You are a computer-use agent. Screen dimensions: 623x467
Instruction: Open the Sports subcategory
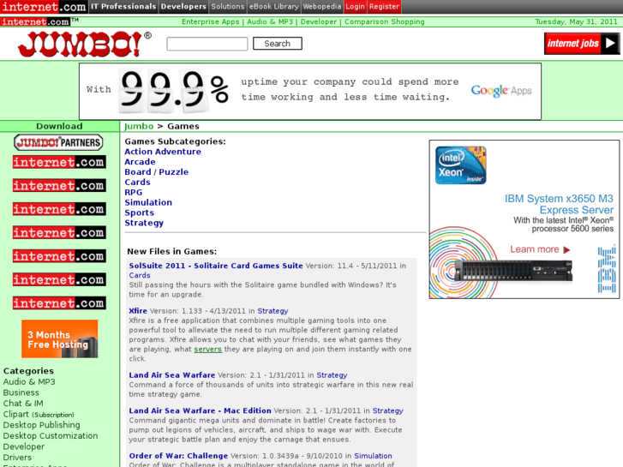click(x=140, y=213)
